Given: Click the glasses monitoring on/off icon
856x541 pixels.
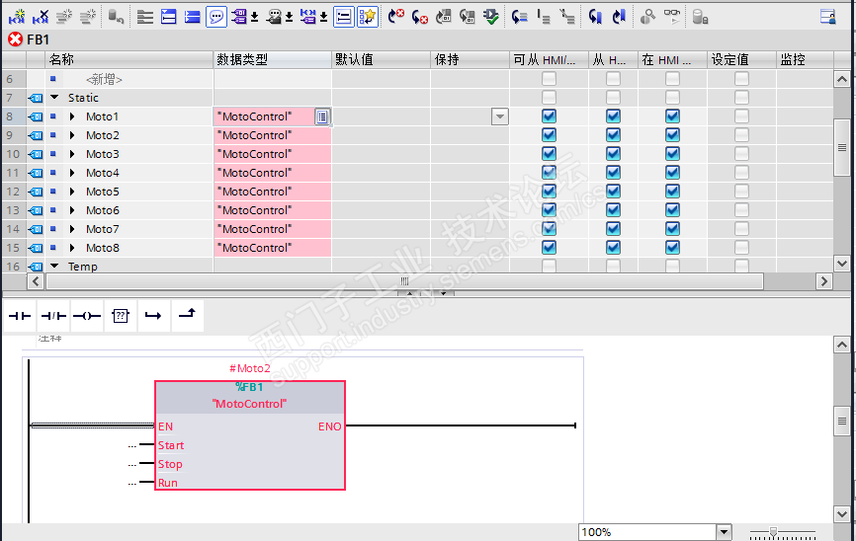Looking at the screenshot, I should click(x=672, y=17).
